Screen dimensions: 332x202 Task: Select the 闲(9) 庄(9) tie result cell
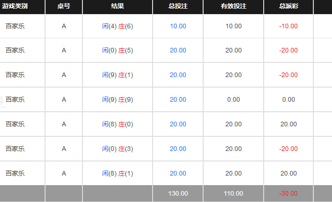(117, 99)
